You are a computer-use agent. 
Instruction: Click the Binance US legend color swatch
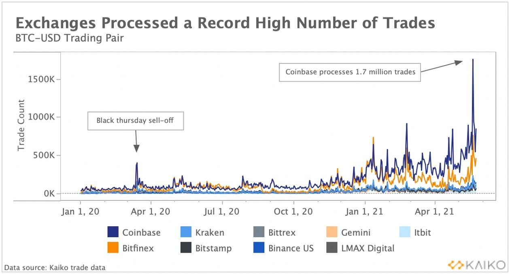coord(259,248)
